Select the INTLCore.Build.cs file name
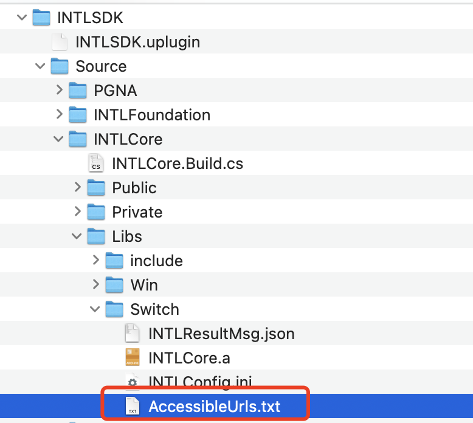This screenshot has height=423, width=473. (178, 163)
